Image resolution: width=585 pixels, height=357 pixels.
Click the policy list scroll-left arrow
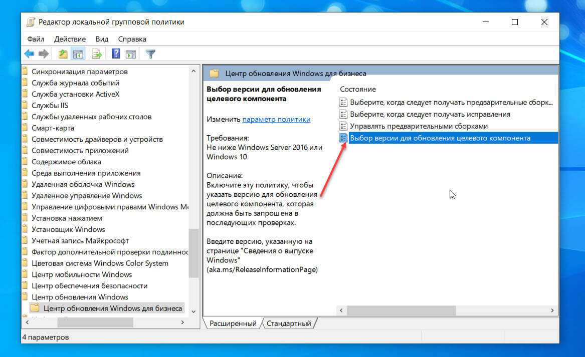coord(341,310)
